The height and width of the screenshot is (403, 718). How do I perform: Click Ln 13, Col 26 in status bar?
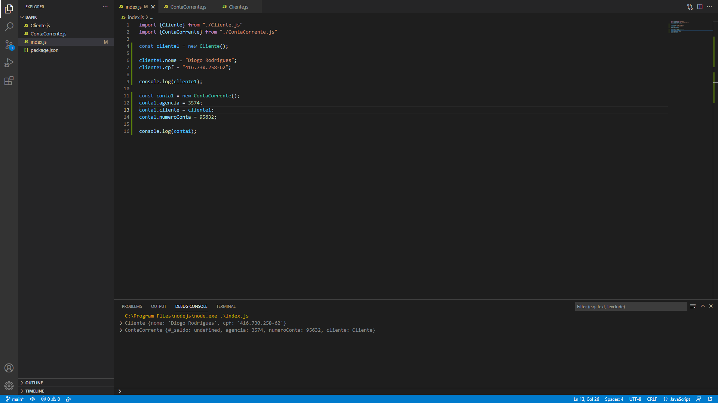[586, 399]
